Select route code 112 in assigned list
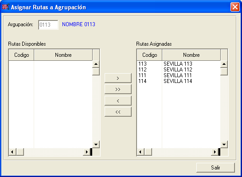 142,70
